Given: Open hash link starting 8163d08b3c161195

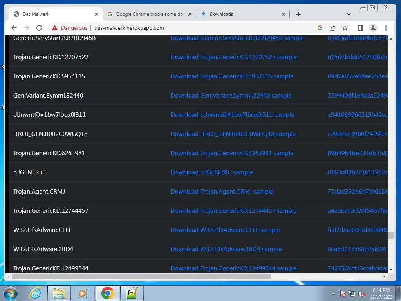Looking at the screenshot, I should pyautogui.click(x=358, y=172).
